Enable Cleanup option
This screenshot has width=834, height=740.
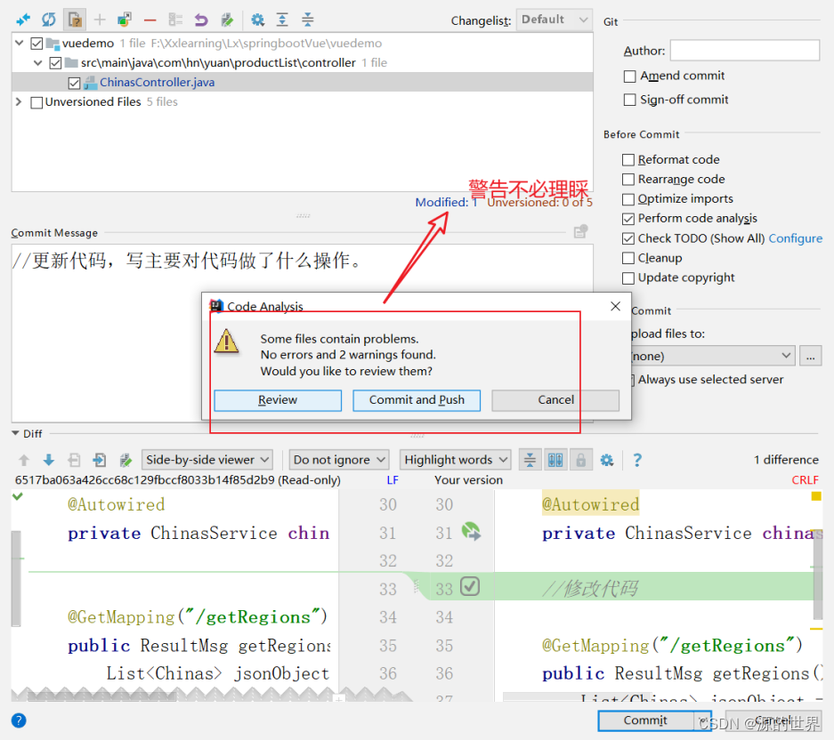(x=628, y=258)
